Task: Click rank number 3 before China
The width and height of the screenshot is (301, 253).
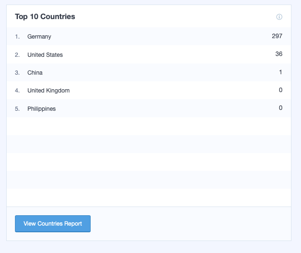Action: pos(17,73)
